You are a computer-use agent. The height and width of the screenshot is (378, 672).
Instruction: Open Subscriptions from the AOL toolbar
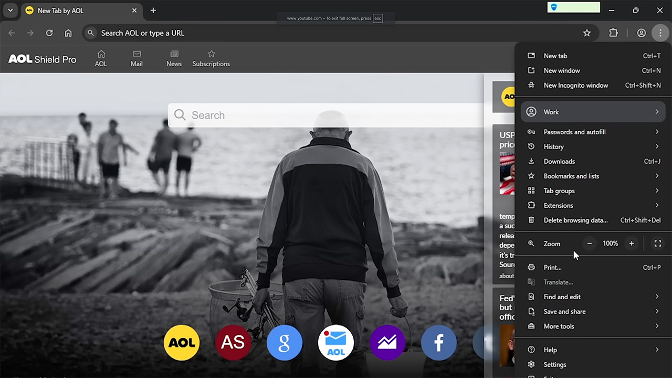(211, 58)
